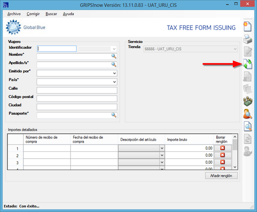This screenshot has height=212, width=257.
Task: Click the Importe bruto column header
Action: pos(189,140)
